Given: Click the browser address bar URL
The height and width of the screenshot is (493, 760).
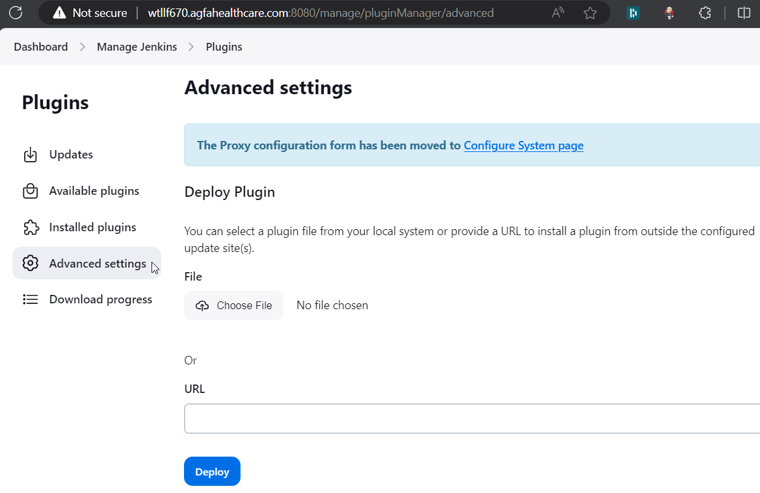Looking at the screenshot, I should point(321,12).
